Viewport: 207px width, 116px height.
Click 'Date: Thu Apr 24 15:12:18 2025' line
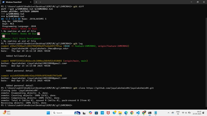[x=26, y=51]
